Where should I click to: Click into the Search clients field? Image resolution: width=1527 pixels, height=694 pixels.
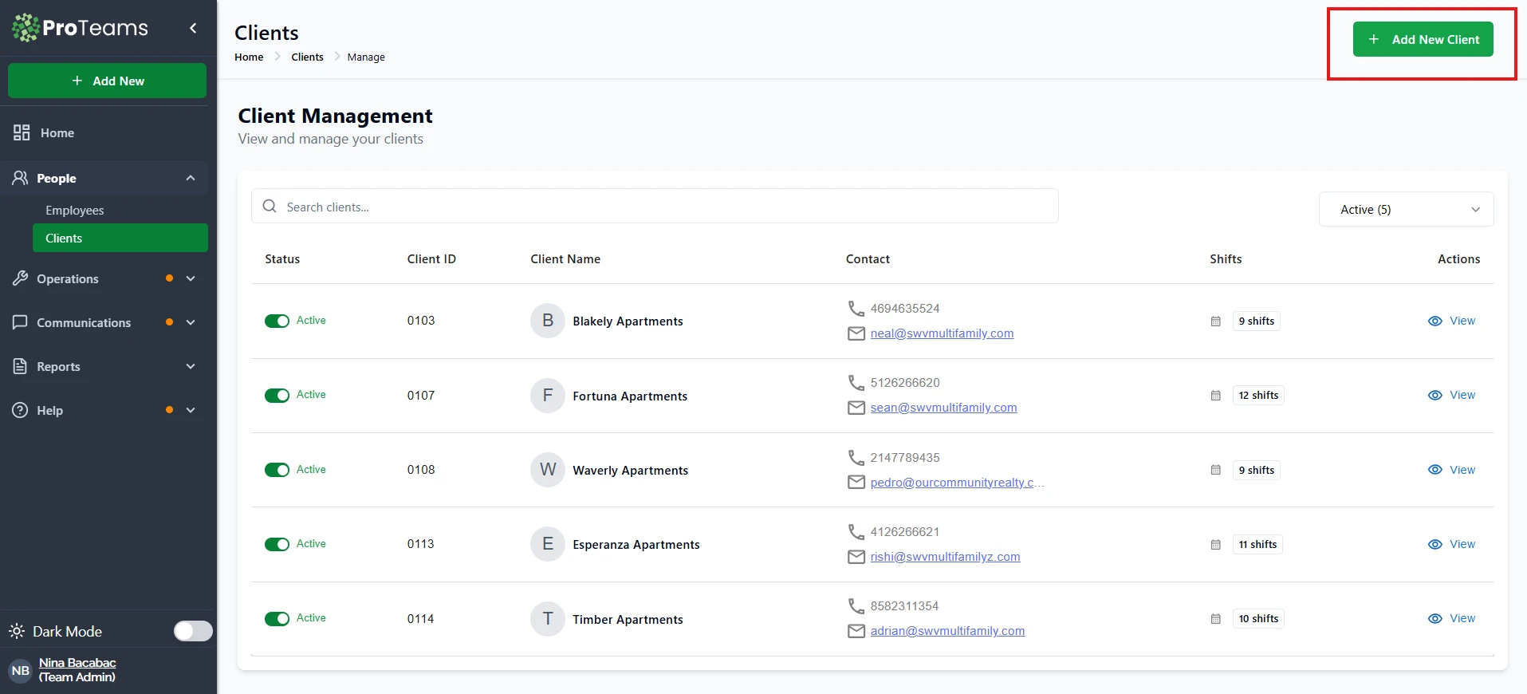(x=662, y=207)
